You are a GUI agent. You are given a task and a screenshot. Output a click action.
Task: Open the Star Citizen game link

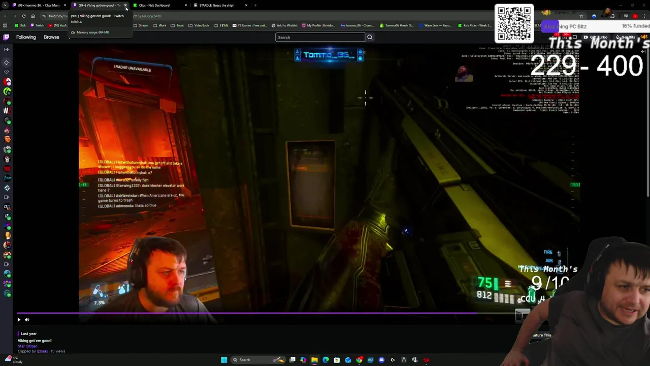coord(27,346)
